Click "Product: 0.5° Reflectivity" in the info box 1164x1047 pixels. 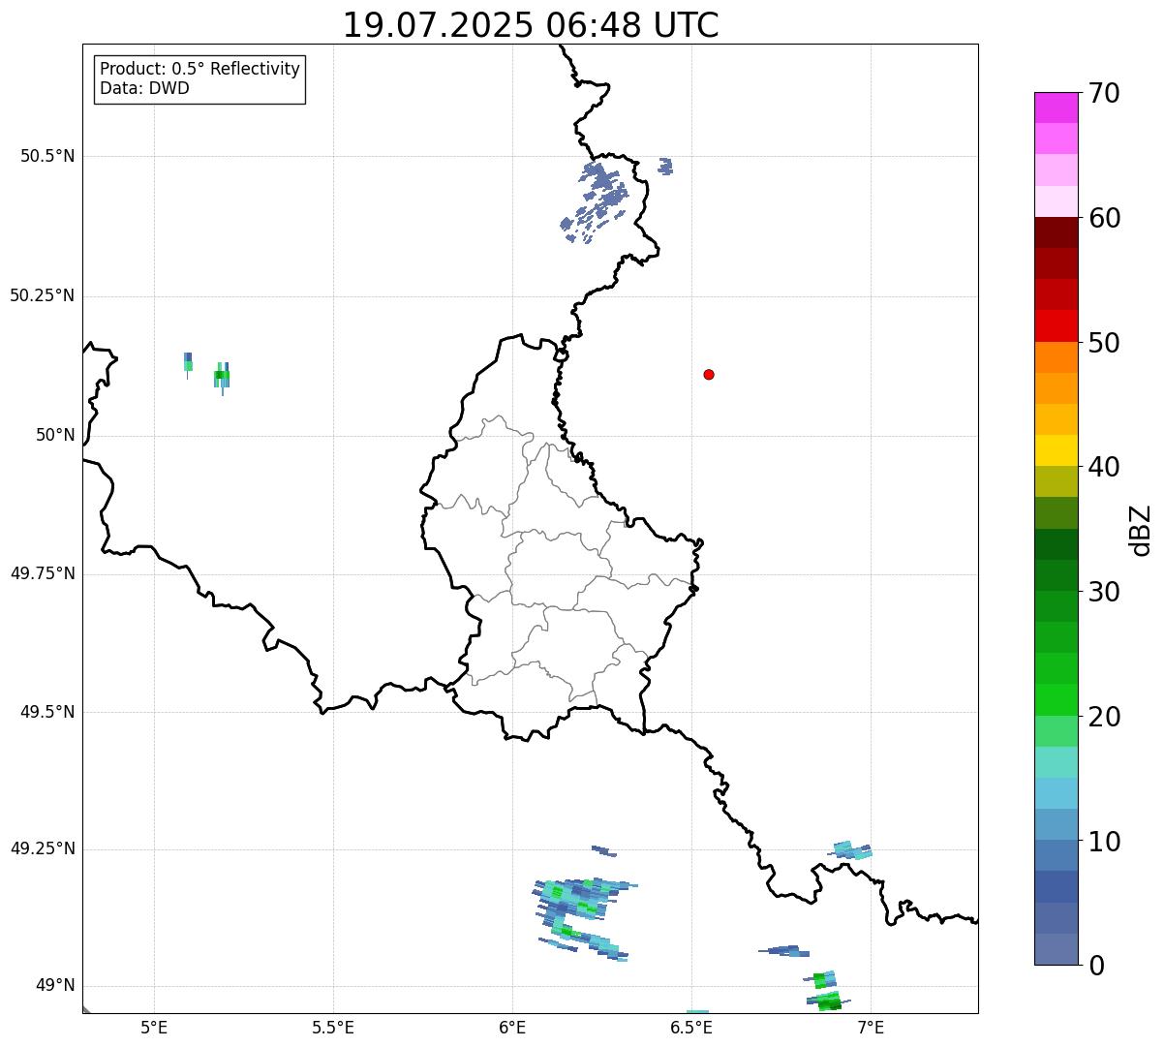click(x=199, y=70)
